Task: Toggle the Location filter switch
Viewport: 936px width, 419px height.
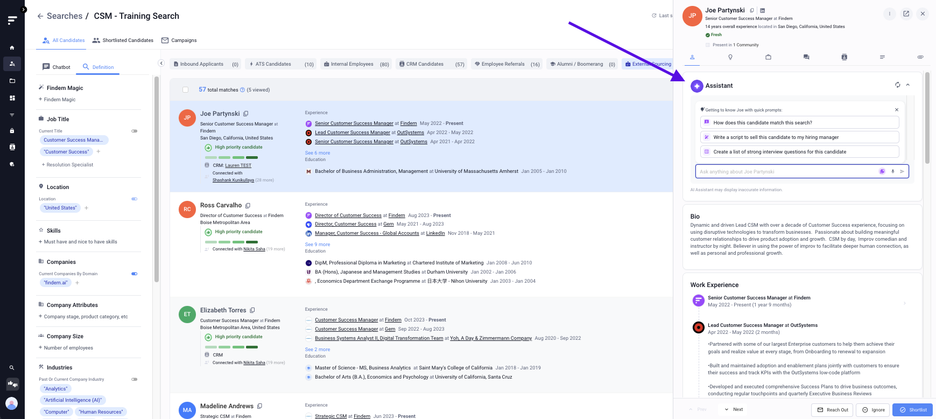Action: [135, 199]
